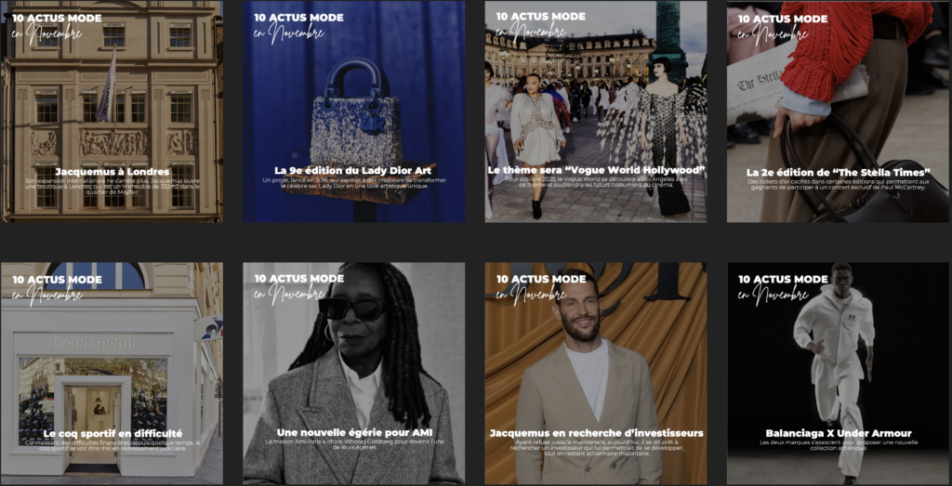Screen dimensions: 952x486
Task: Click the 'Jacquemus à Londres' headline text
Action: pos(112,172)
